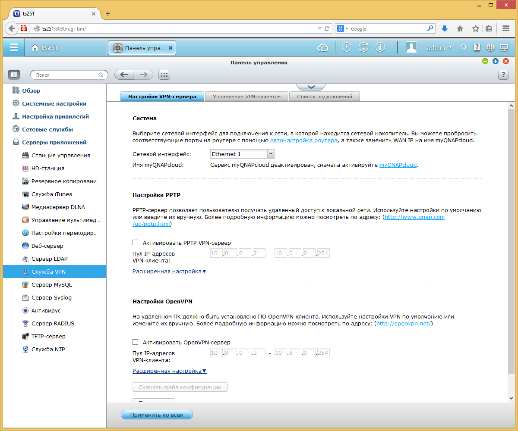Open event notifications info icon
518x431 pixels.
tap(380, 48)
